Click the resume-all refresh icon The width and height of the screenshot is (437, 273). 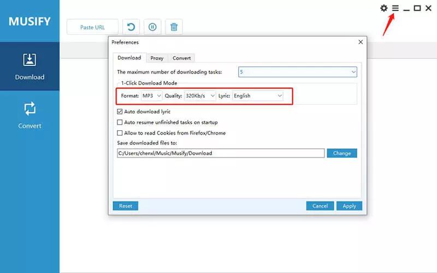point(131,27)
